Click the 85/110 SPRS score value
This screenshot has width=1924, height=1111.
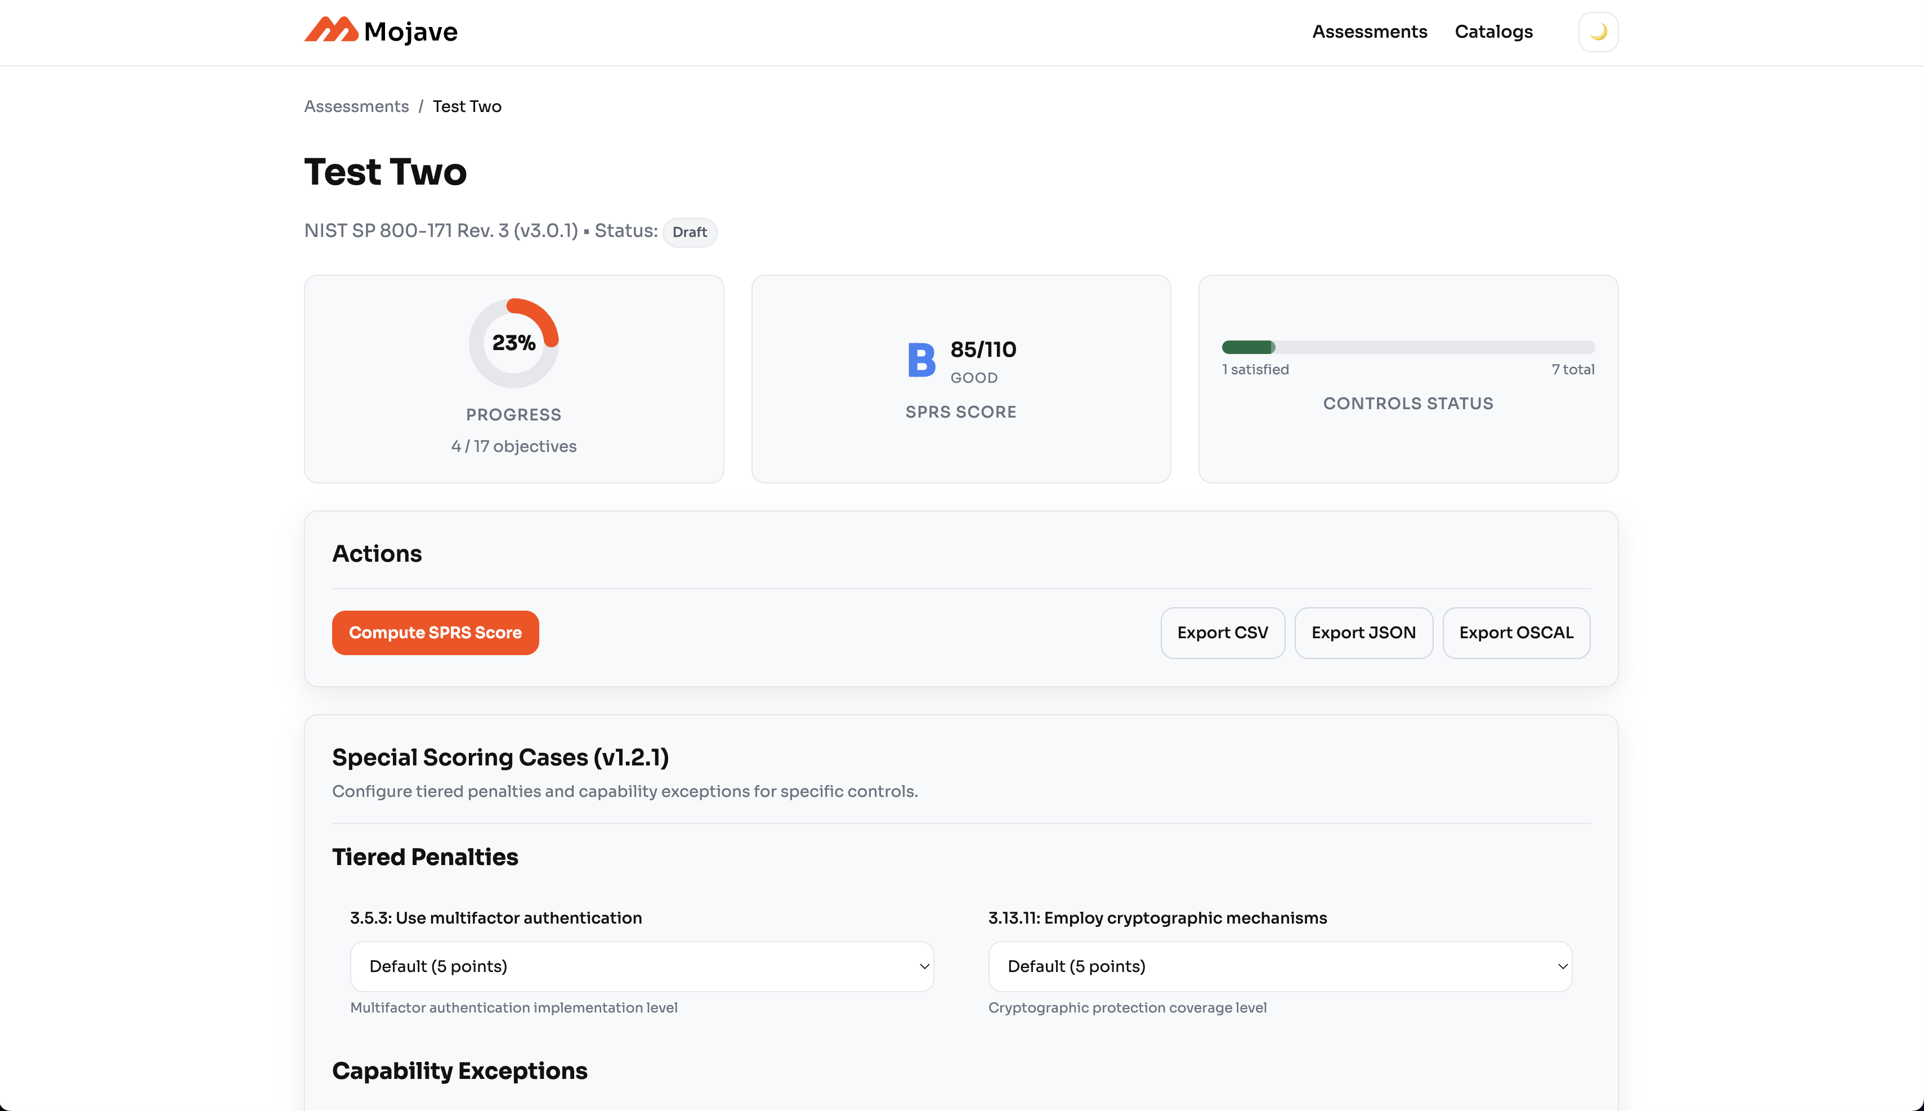coord(983,350)
